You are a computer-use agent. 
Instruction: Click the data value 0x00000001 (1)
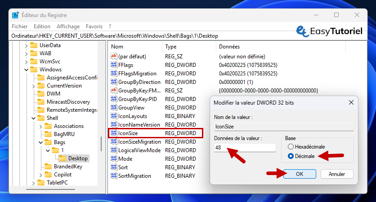coord(236,82)
